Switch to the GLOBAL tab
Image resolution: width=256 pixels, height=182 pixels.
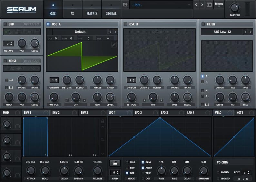click(111, 9)
